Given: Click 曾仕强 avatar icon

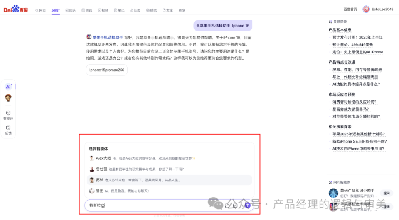Looking at the screenshot, I should point(91,169).
